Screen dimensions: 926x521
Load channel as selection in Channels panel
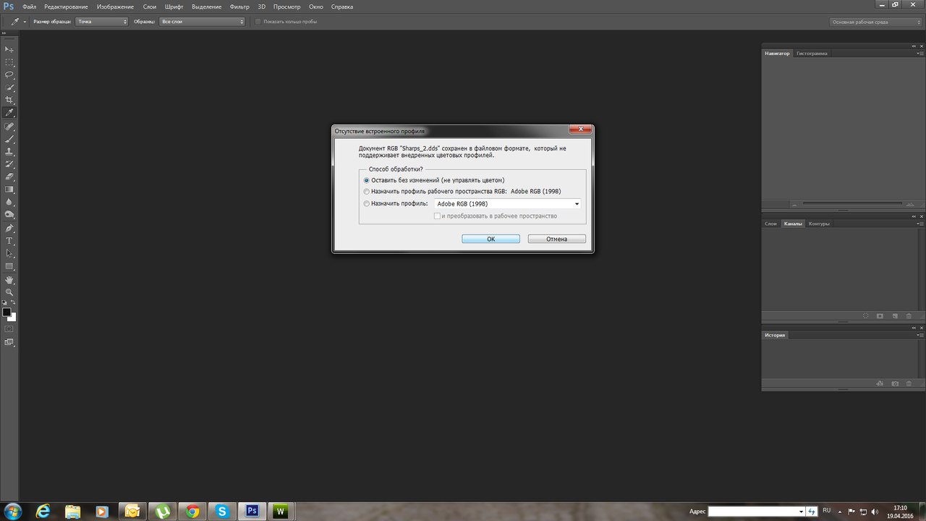(866, 316)
